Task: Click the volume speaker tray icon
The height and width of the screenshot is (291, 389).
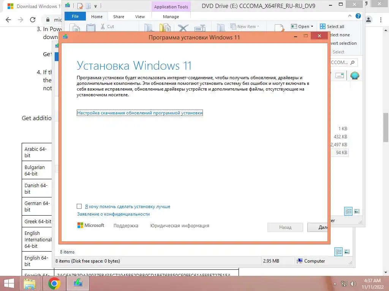Action: point(353,283)
